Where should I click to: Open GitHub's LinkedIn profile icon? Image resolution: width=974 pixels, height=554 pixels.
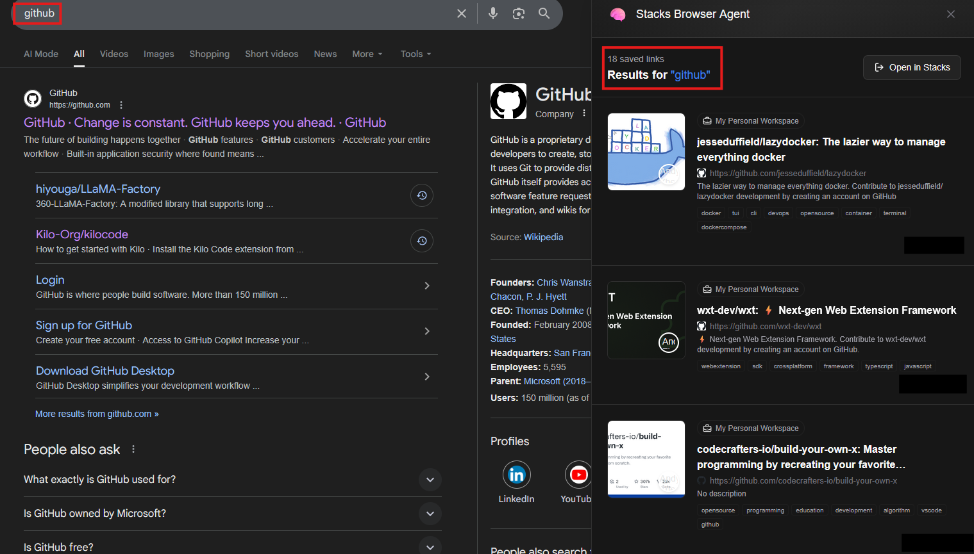[516, 475]
